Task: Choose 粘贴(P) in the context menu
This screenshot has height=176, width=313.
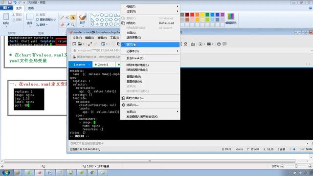Action: coord(150,23)
